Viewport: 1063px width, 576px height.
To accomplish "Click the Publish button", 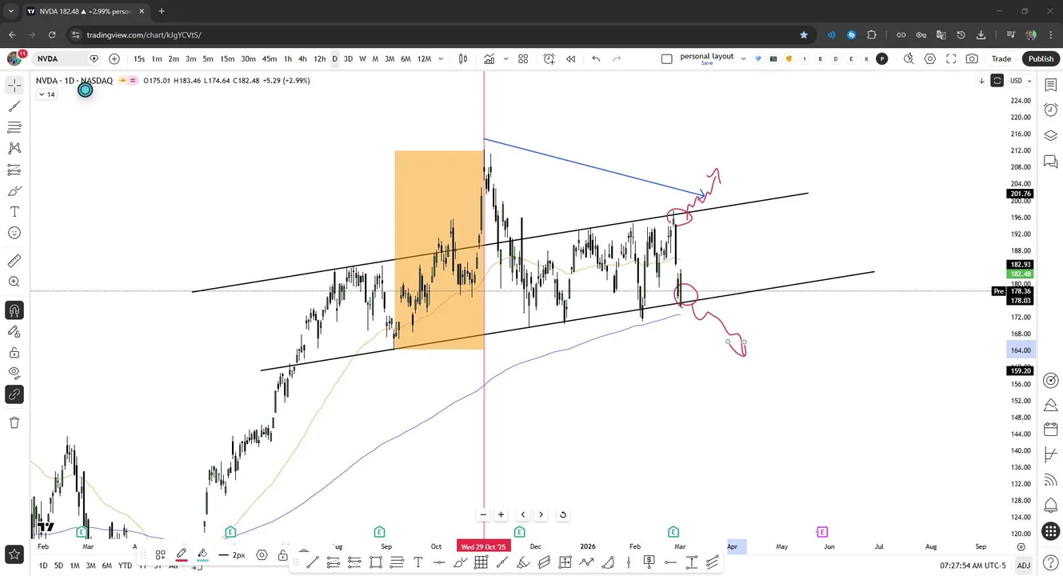I will click(1041, 58).
